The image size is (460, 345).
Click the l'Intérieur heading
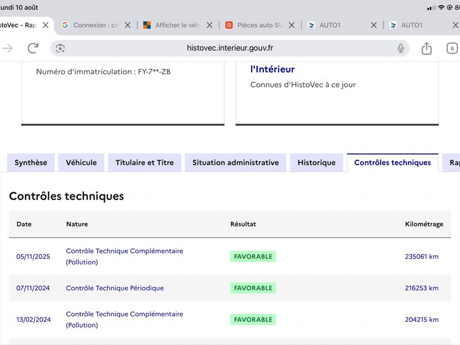tap(272, 69)
